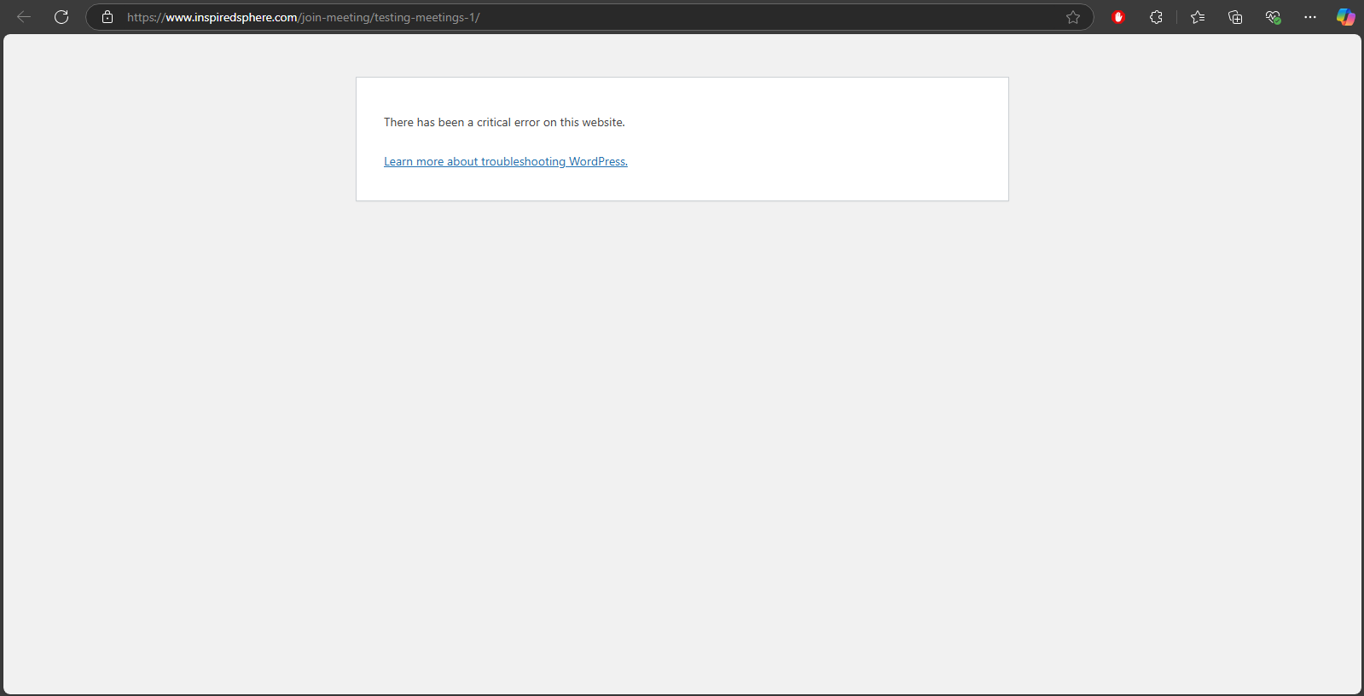
Task: Reload the page with the refresh icon
Action: [x=61, y=17]
